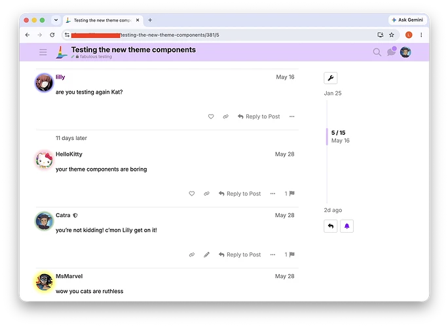The width and height of the screenshot is (448, 327).
Task: Copy link to HelloKitty's post
Action: coord(206,194)
